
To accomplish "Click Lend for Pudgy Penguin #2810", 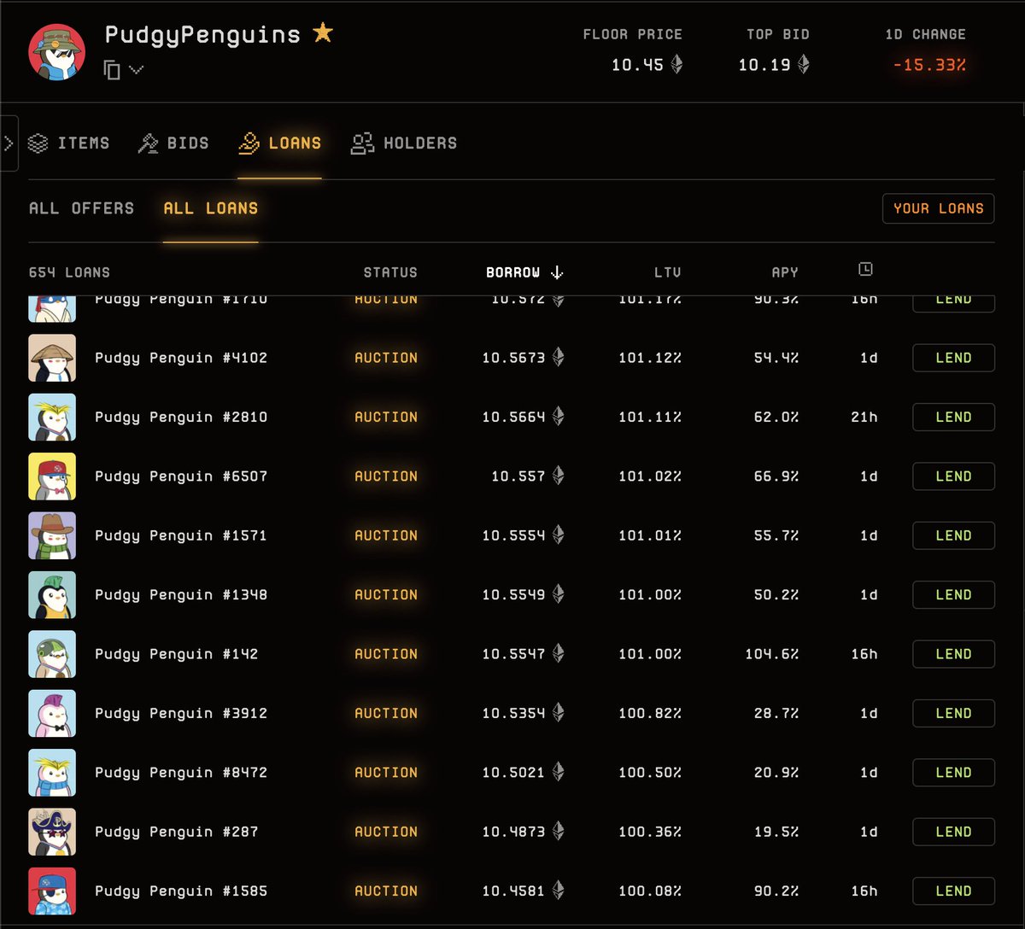I will point(953,417).
